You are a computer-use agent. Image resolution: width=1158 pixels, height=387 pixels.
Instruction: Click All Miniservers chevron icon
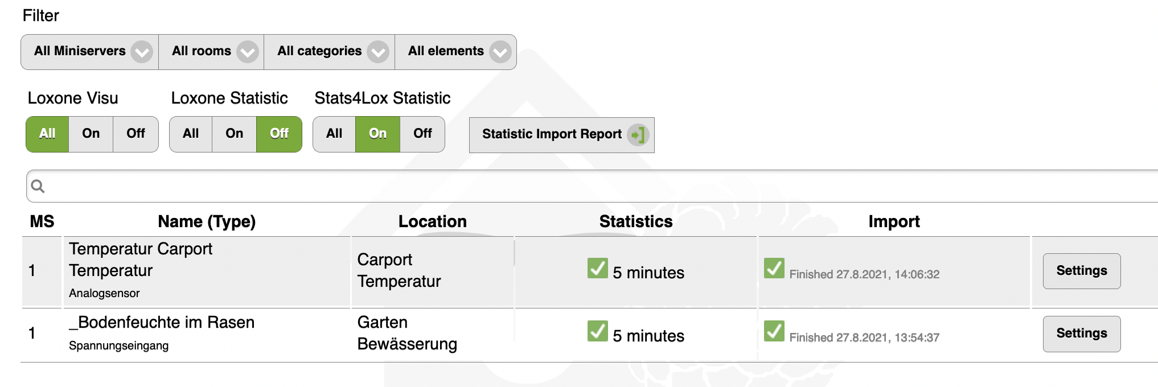141,52
